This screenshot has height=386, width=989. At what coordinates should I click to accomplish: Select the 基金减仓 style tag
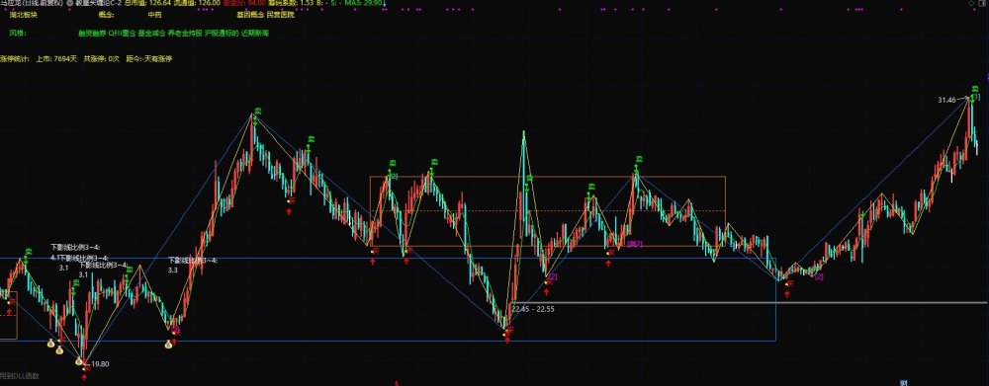click(x=152, y=33)
